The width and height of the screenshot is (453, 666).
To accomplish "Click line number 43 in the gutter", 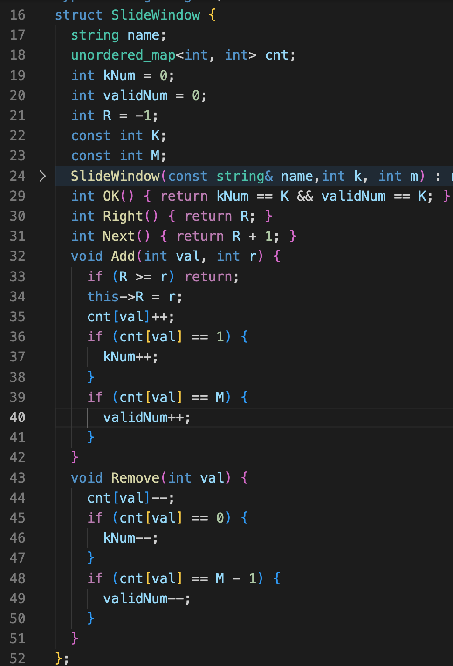I will click(18, 478).
